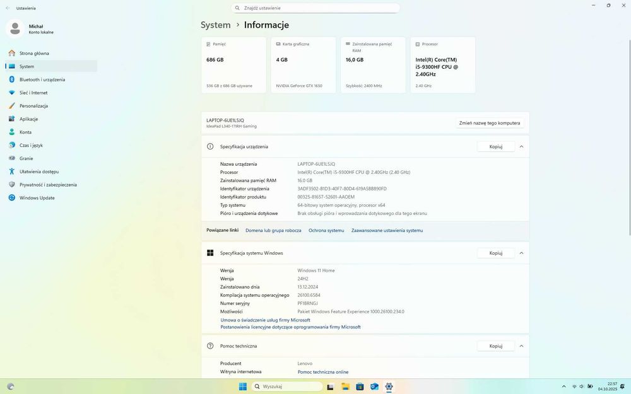Viewport: 631px width, 394px height.
Task: Click the Settings gear in the taskbar
Action: pyautogui.click(x=389, y=386)
